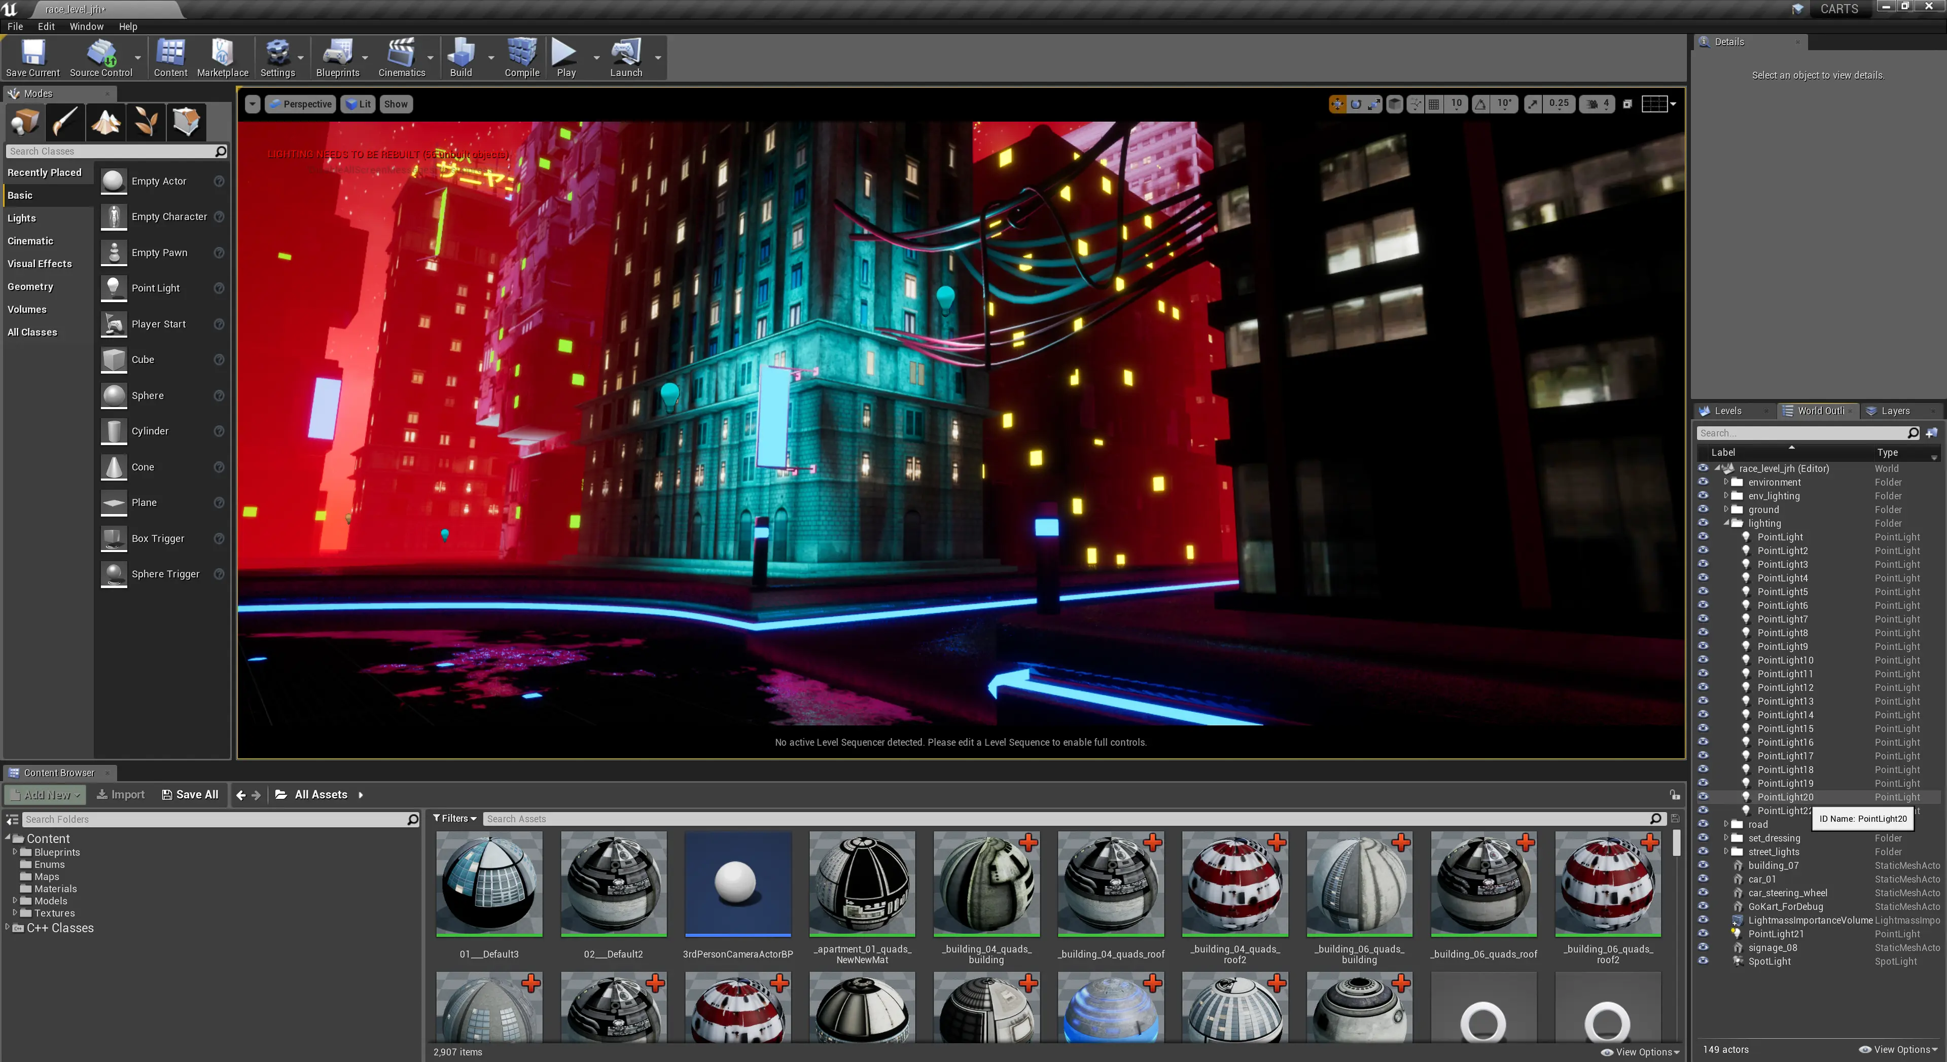This screenshot has width=1947, height=1062.
Task: Open the Play options dropdown arrow
Action: click(596, 57)
